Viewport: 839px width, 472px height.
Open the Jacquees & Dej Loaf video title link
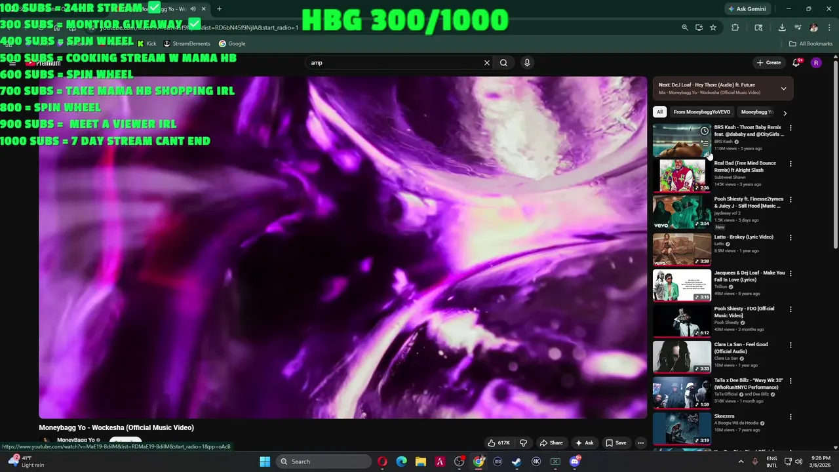[x=749, y=277]
